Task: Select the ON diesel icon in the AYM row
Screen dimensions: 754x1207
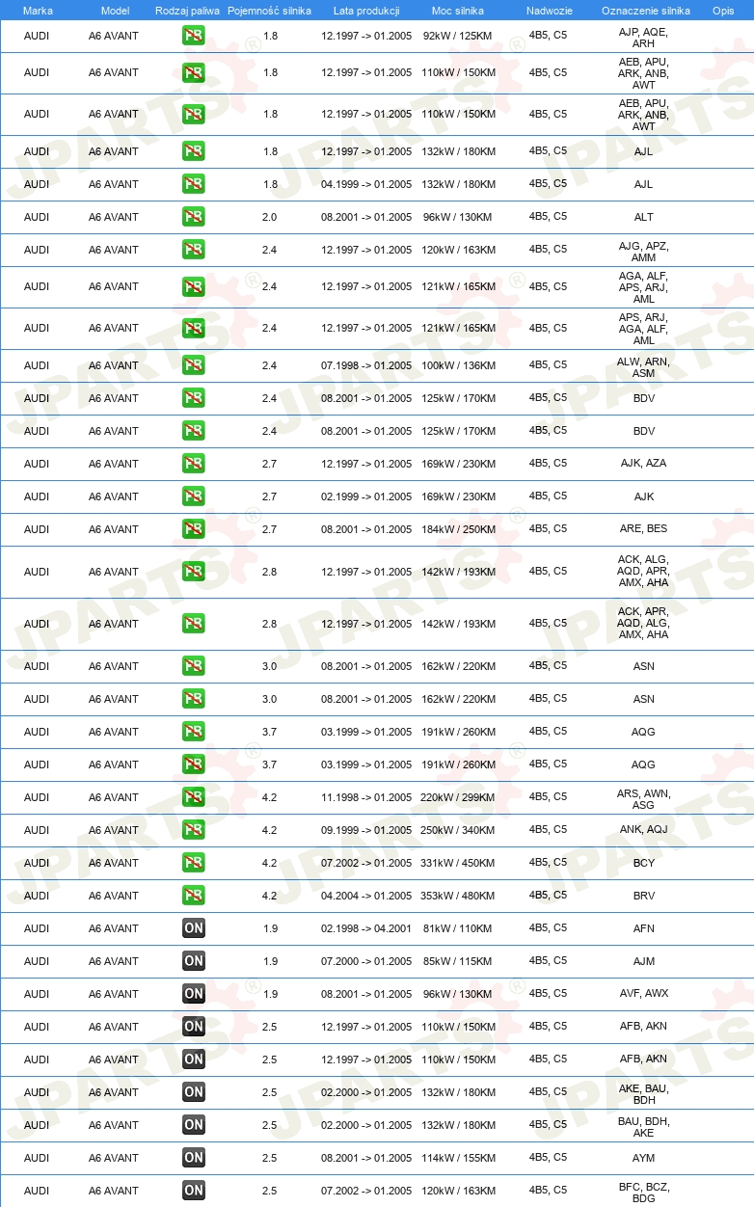Action: tap(193, 1158)
